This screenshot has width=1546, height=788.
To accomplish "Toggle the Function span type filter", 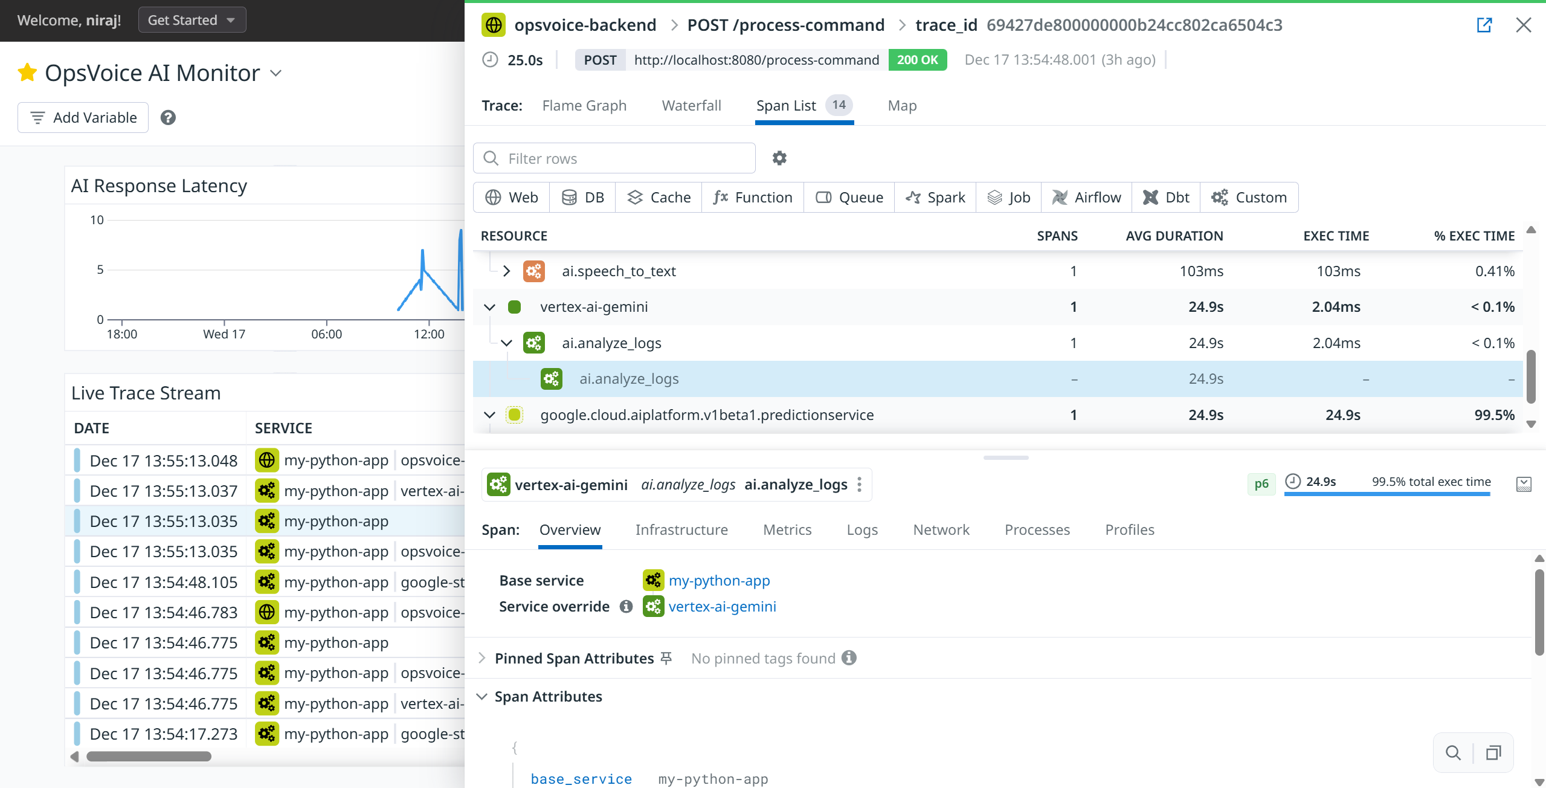I will (x=752, y=198).
